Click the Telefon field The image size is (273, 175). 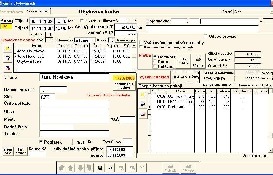pos(74,134)
